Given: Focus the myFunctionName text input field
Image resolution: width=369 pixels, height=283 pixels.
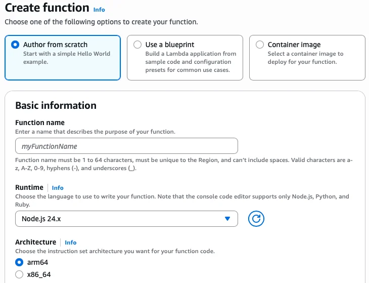Looking at the screenshot, I should pos(126,146).
